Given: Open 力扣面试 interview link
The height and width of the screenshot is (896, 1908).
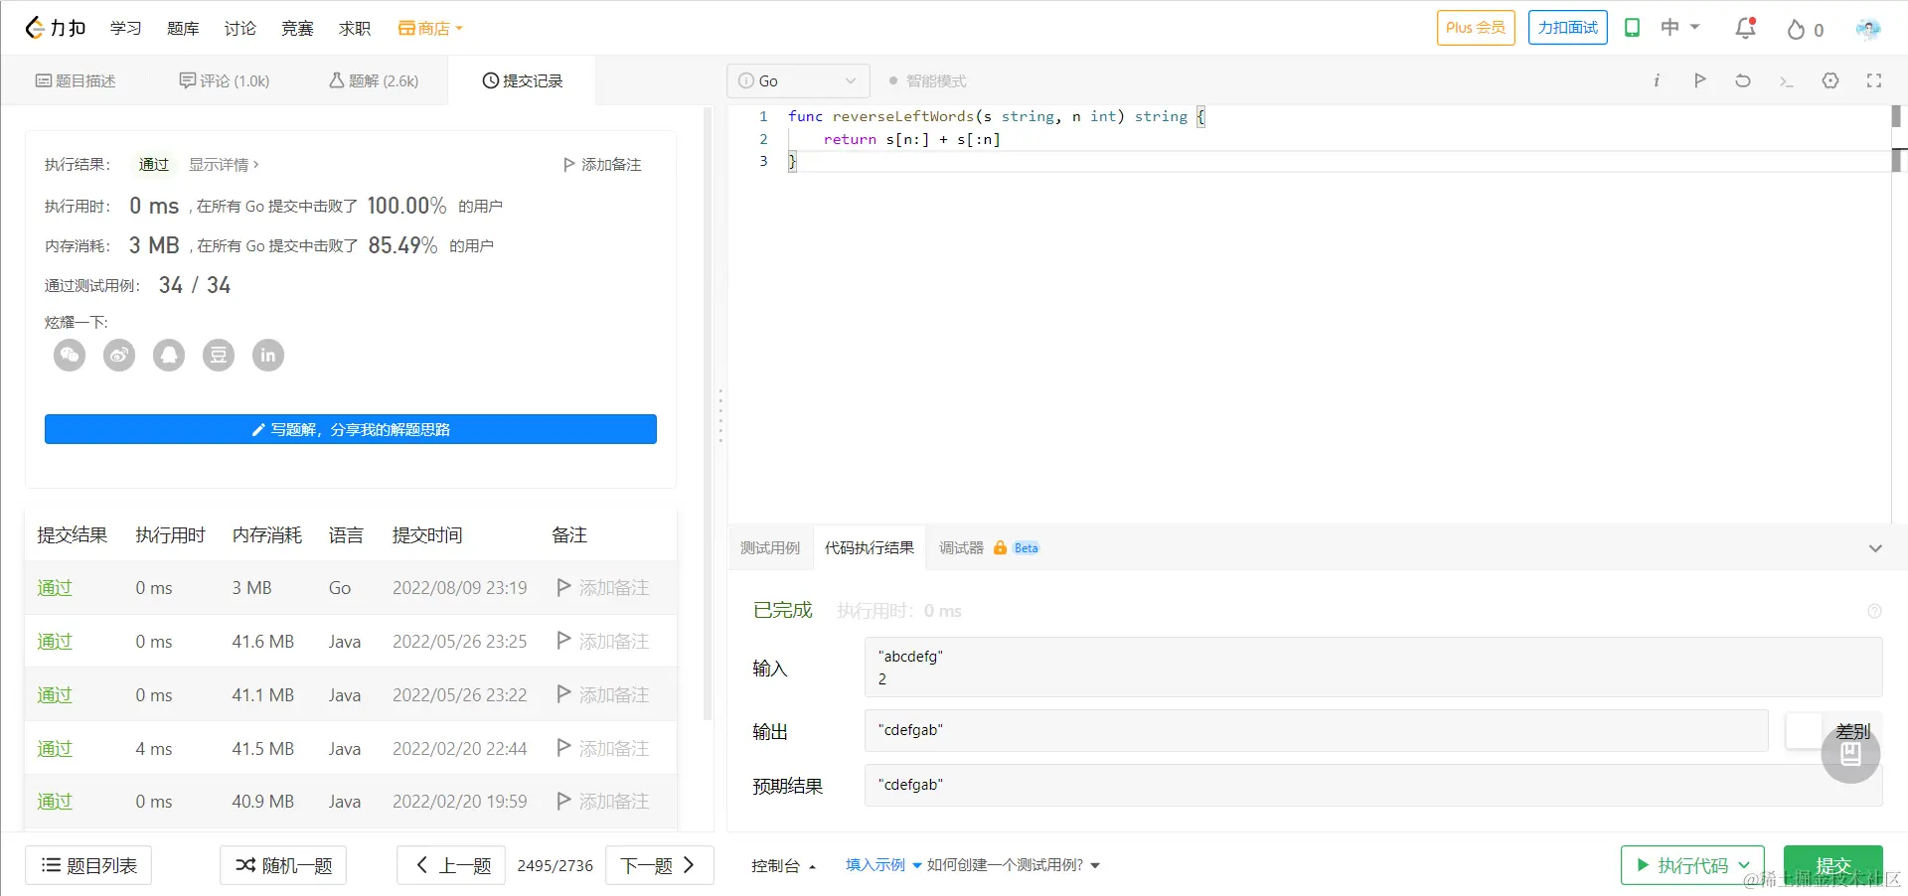Looking at the screenshot, I should click(1568, 28).
